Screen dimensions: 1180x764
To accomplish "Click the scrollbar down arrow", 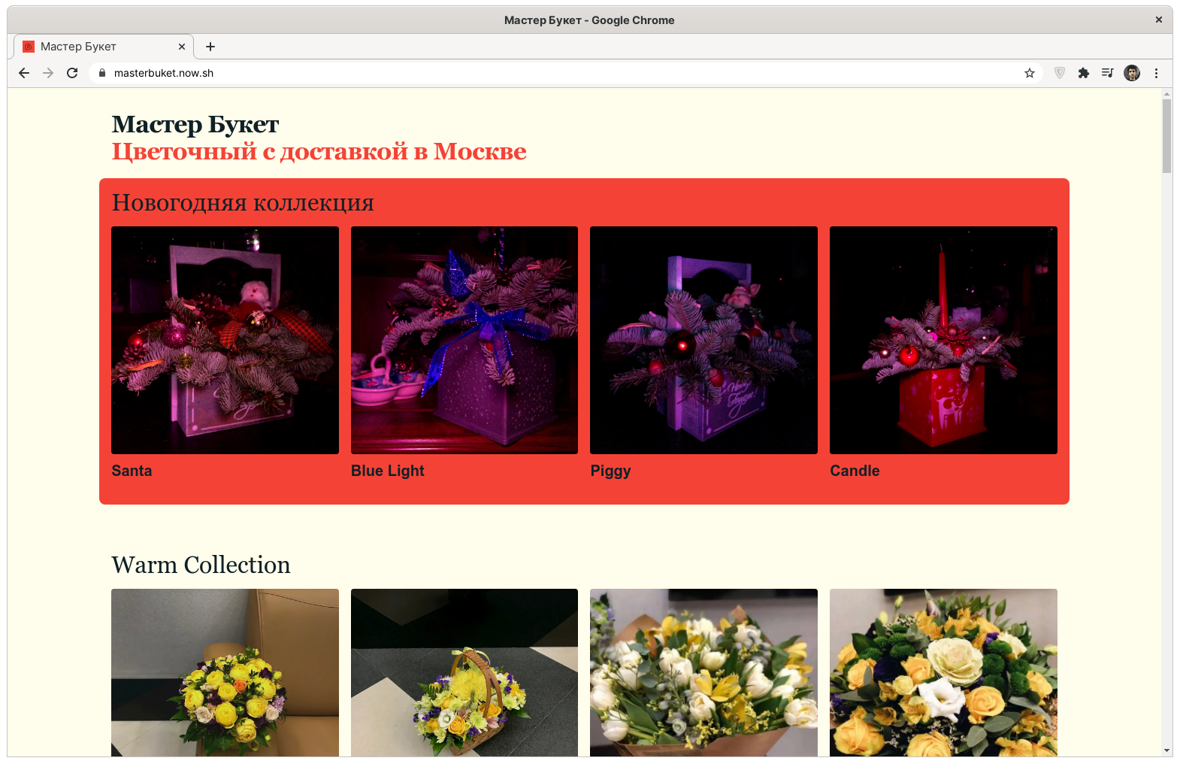I will click(1166, 750).
